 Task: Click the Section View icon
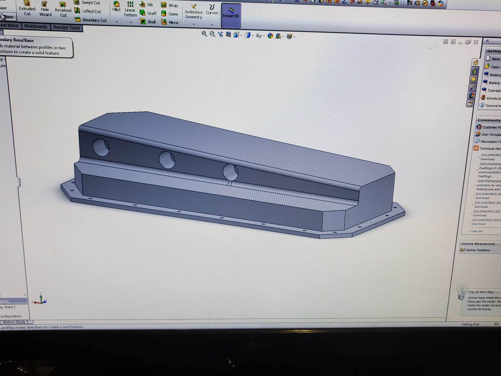[228, 34]
